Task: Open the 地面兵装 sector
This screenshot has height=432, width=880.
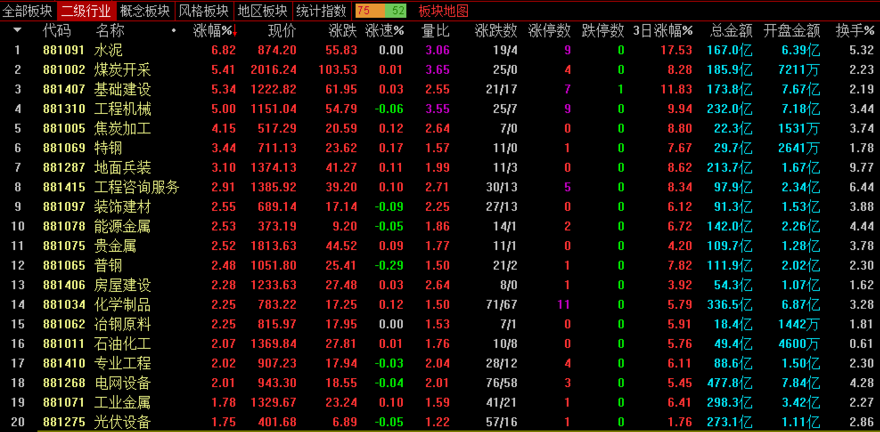Action: [123, 168]
